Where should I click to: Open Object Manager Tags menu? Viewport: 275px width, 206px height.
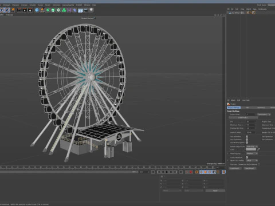pos(255,9)
